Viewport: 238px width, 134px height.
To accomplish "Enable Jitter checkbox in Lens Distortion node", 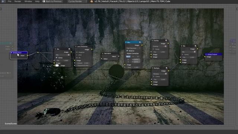I will click(77, 55).
